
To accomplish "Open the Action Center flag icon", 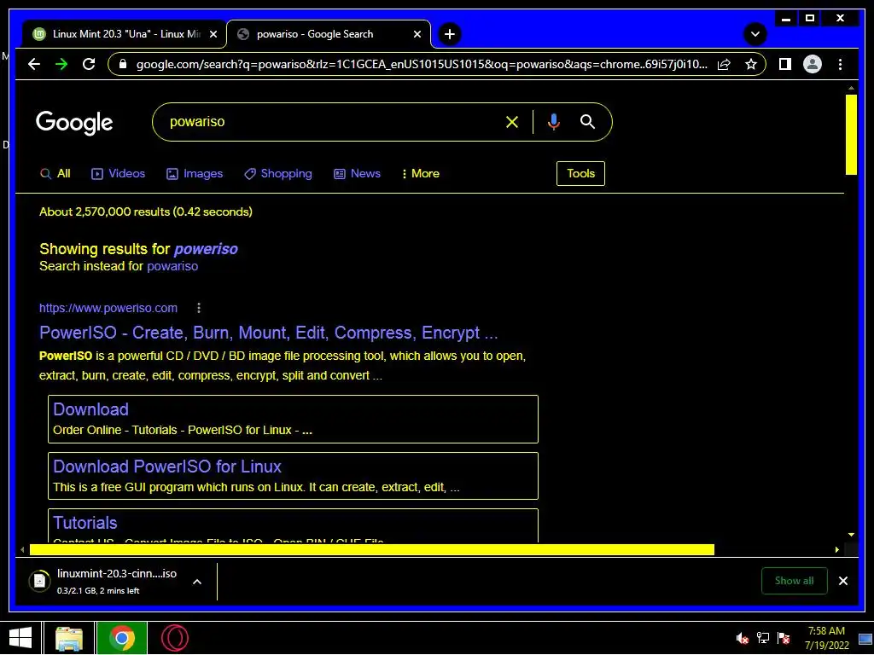I will point(784,638).
